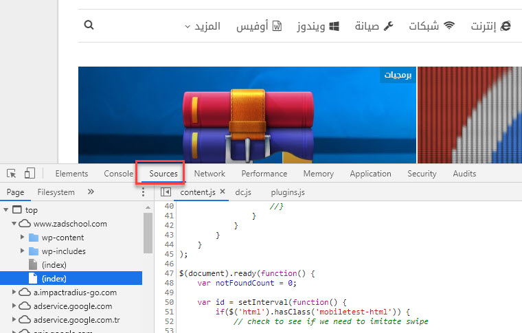Open the صيانة navigation link

point(367,25)
